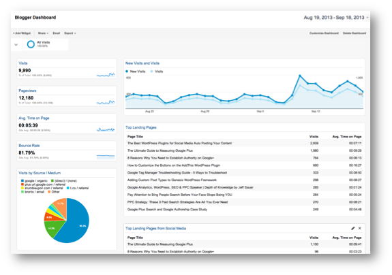
Task: Edit the Top Landing Pages from Social Media widget
Action: click(352, 228)
